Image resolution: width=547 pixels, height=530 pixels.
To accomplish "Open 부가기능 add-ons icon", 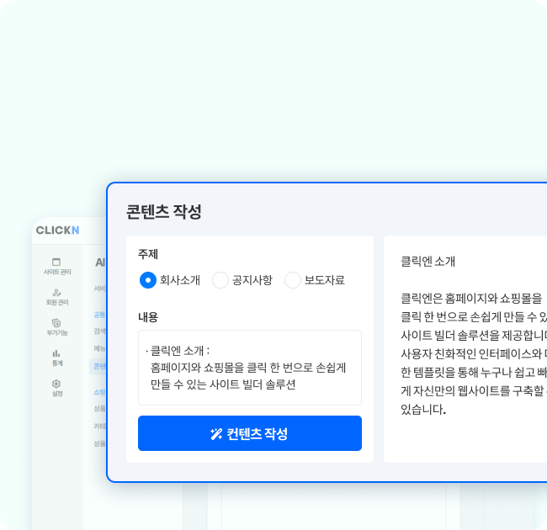I will (x=57, y=326).
